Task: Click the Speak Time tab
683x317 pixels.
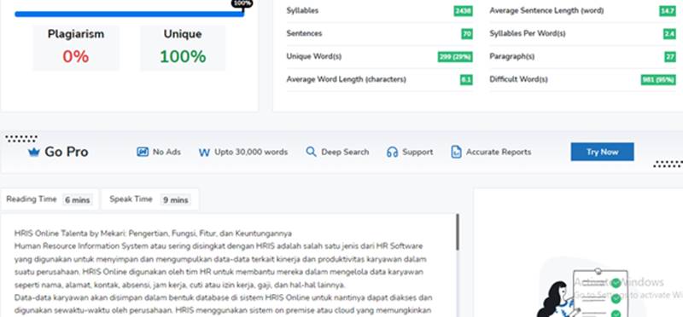Action: [x=150, y=199]
